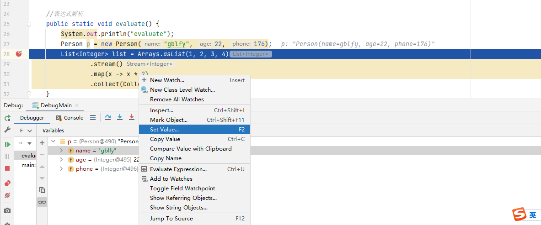Viewport: 541px width, 225px height.
Task: Select age = {Integer@495} row
Action: (x=93, y=160)
